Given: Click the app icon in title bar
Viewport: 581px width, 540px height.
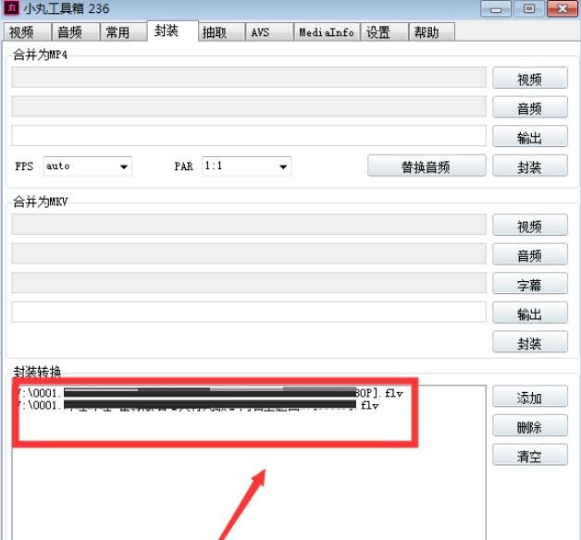Looking at the screenshot, I should point(11,7).
